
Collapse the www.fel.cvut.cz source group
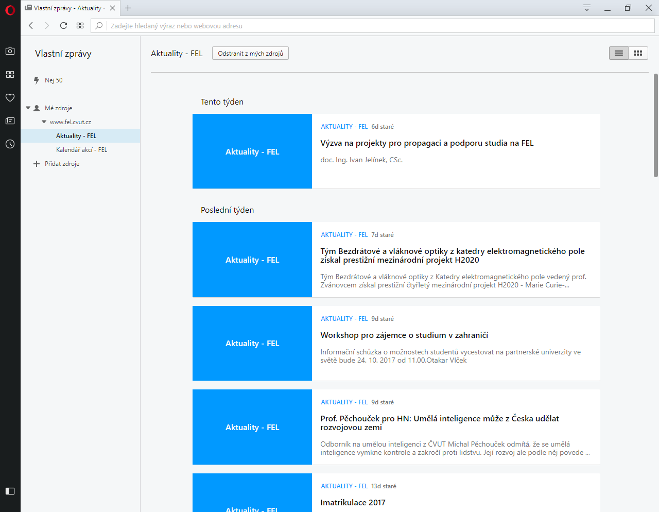[44, 122]
